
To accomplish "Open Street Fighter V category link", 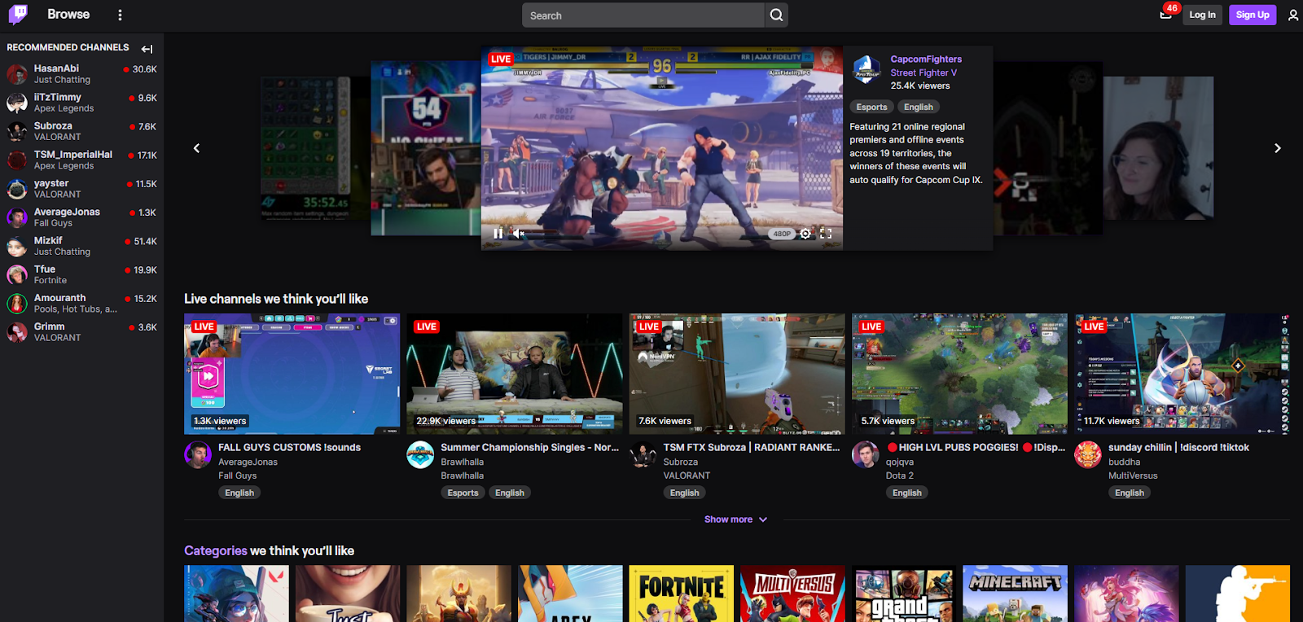I will [x=924, y=73].
